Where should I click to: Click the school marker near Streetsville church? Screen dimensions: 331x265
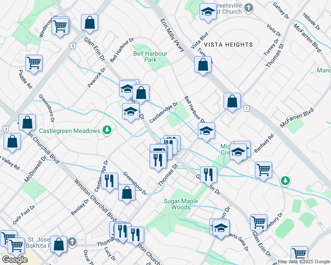[207, 12]
